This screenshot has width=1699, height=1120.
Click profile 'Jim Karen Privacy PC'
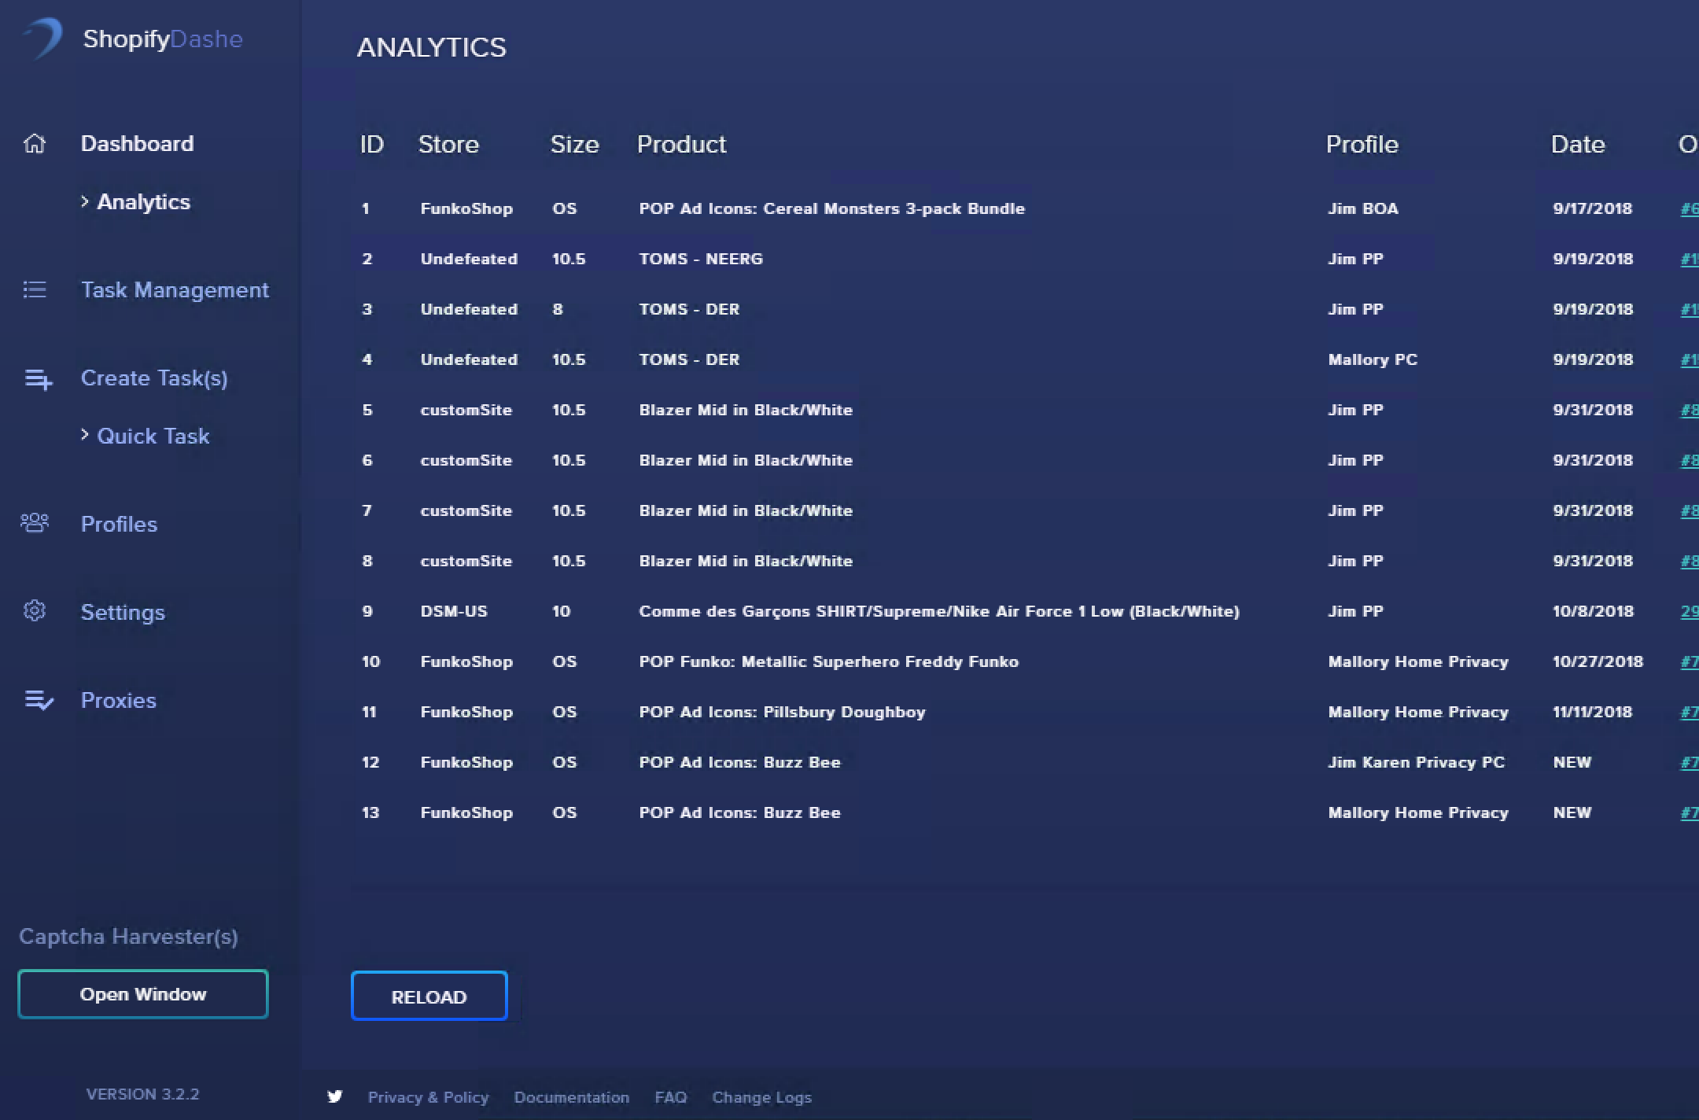[1416, 762]
